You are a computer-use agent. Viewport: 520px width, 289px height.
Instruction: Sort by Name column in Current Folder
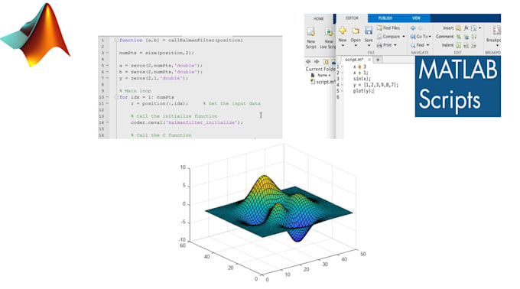[x=323, y=75]
